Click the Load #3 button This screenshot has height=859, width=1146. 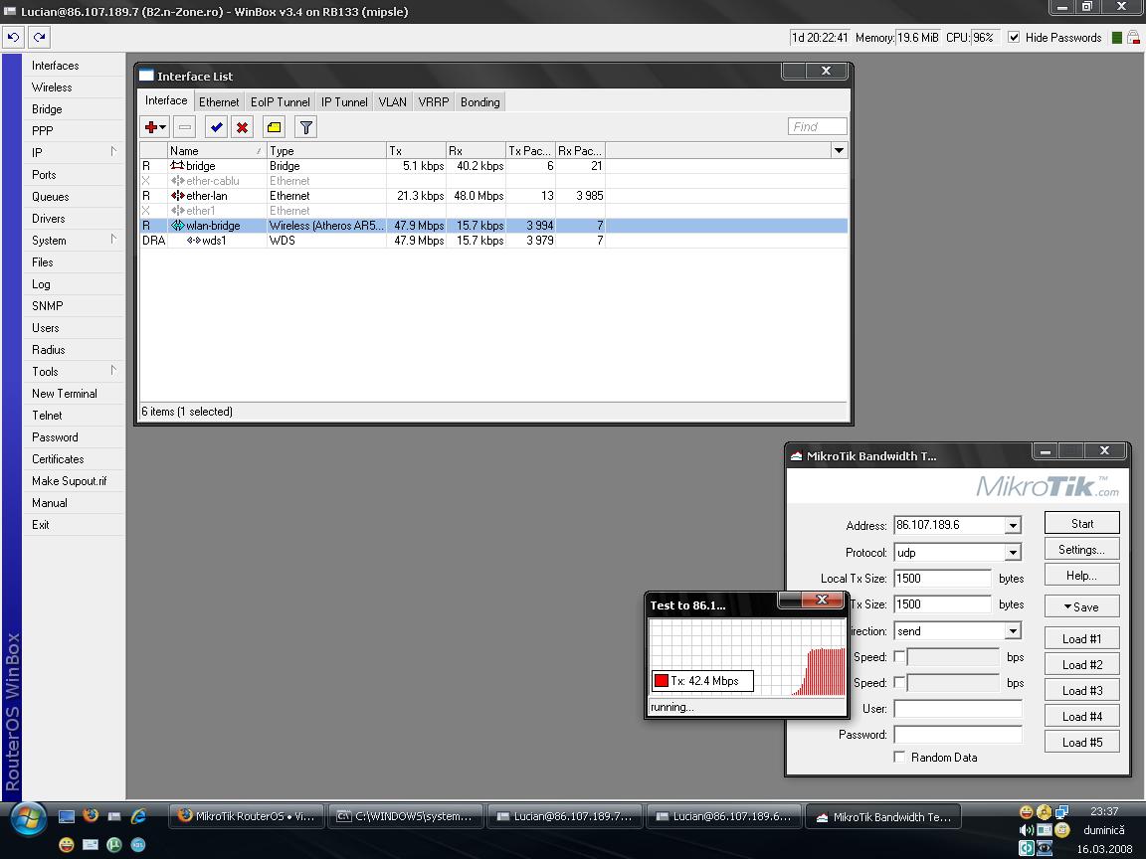1081,691
